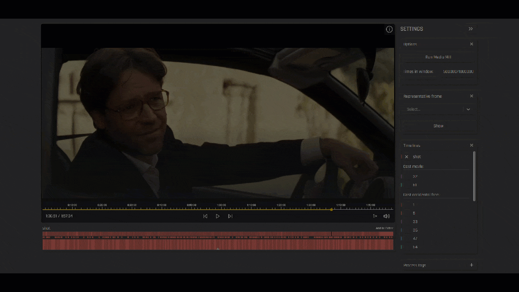Click the 'Times in window' value field

[458, 71]
